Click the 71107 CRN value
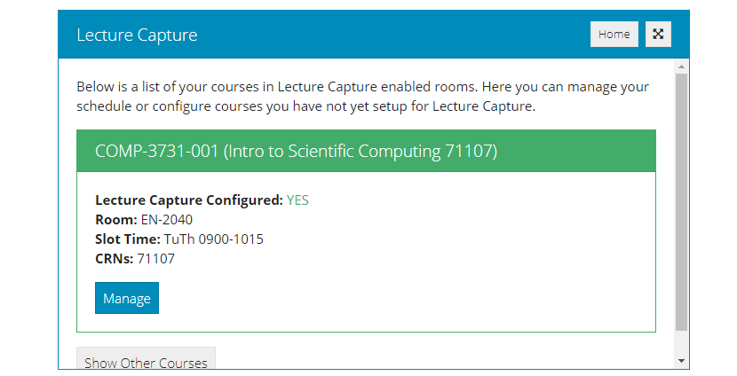 156,259
